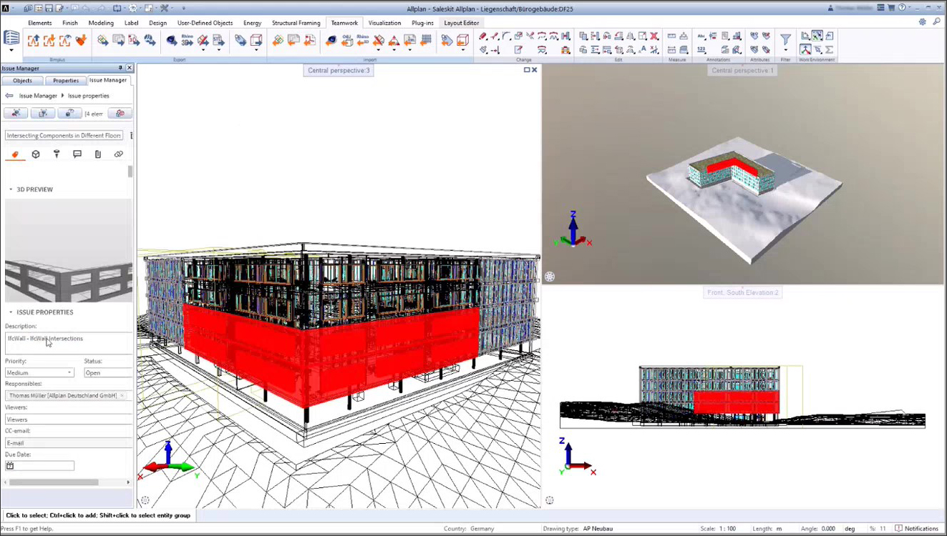Click the Due Date calendar icon
The height and width of the screenshot is (536, 947).
(x=10, y=466)
